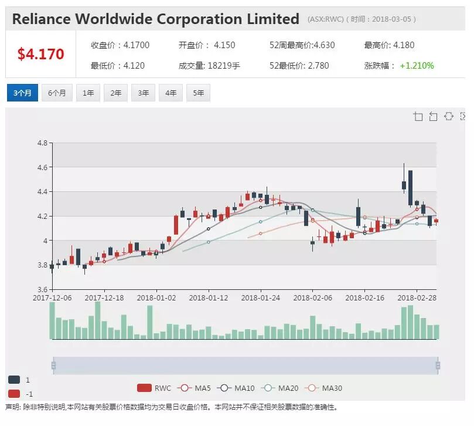Image resolution: width=474 pixels, height=426 pixels.
Task: Click the 4.6 y-axis label
Action: (42, 167)
